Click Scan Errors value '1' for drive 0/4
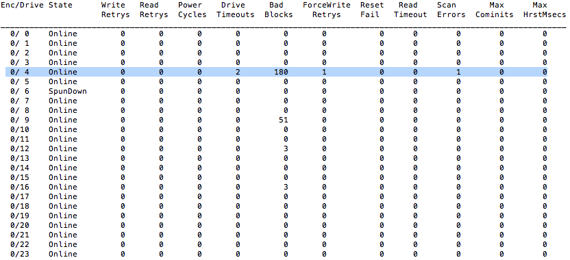Screen dimensions: 570x260 [458, 72]
